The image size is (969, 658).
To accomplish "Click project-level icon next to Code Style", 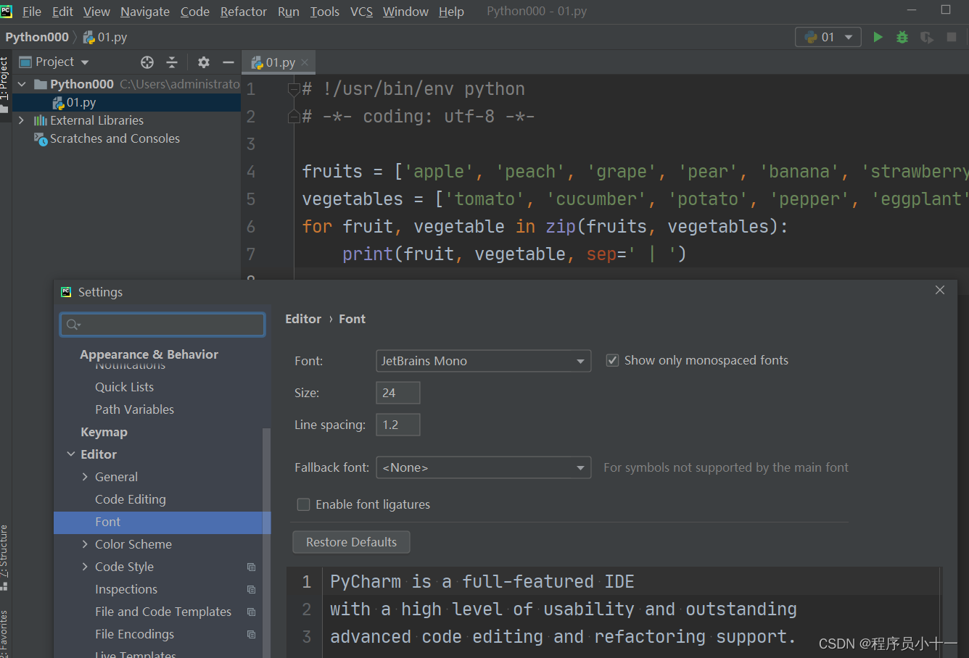I will pyautogui.click(x=251, y=567).
